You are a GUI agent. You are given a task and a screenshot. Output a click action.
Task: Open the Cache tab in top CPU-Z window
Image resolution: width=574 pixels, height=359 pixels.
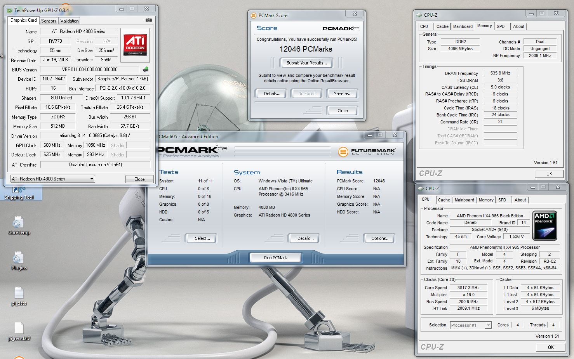tap(442, 26)
